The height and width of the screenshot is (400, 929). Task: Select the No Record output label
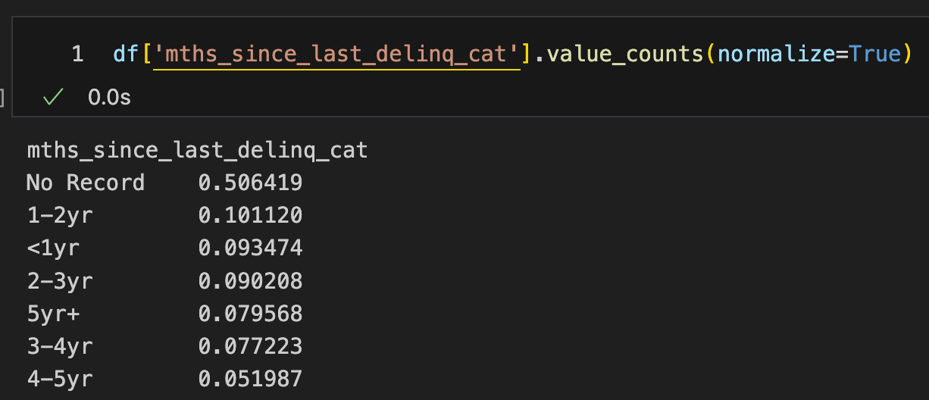[85, 183]
